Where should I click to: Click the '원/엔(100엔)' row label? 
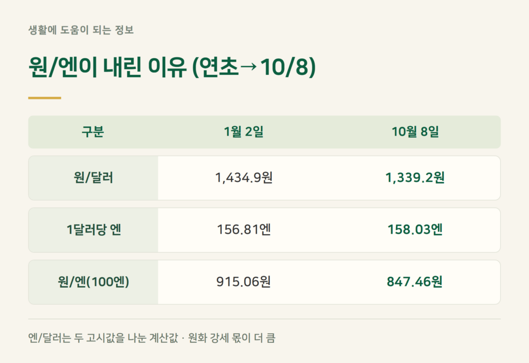(94, 282)
